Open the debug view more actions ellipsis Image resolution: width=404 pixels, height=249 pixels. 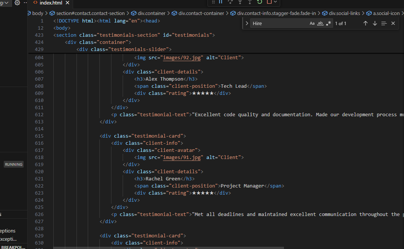coord(25,3)
